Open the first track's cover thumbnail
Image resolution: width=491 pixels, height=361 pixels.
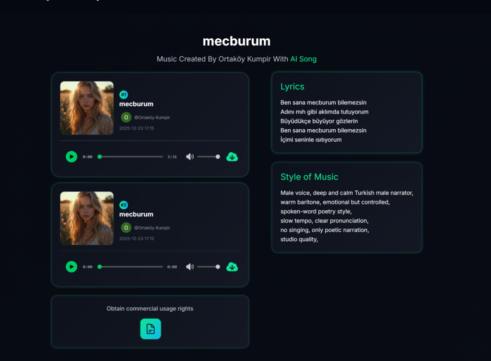(x=87, y=108)
